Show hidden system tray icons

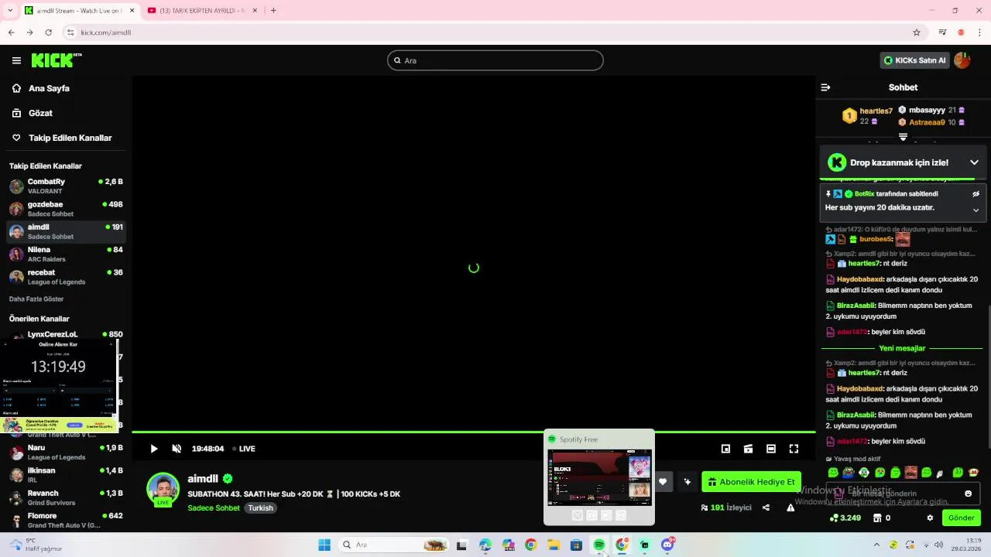click(x=876, y=545)
